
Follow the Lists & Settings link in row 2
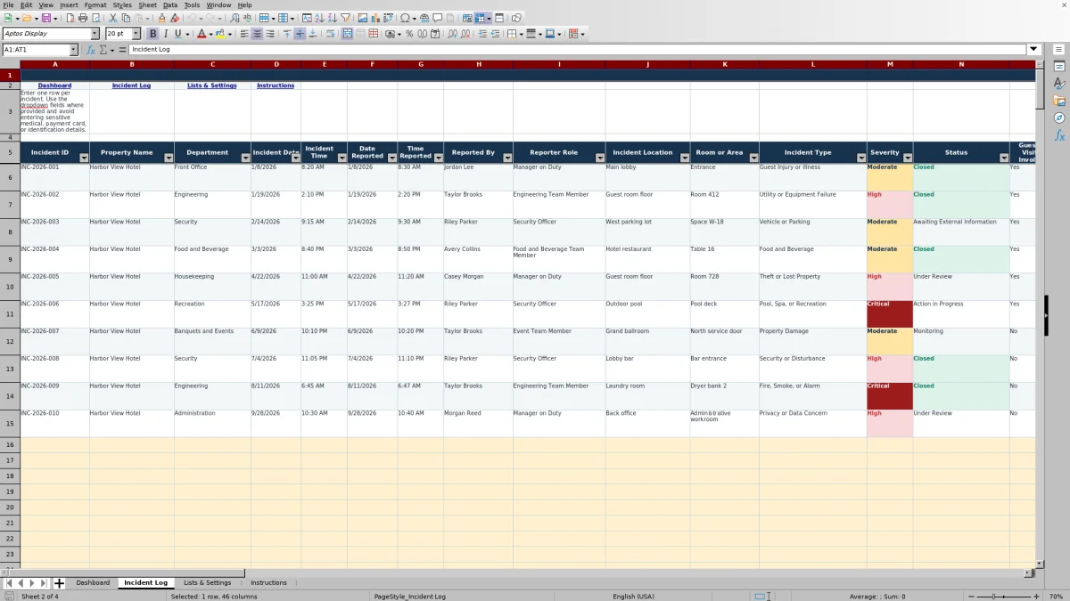pyautogui.click(x=212, y=85)
